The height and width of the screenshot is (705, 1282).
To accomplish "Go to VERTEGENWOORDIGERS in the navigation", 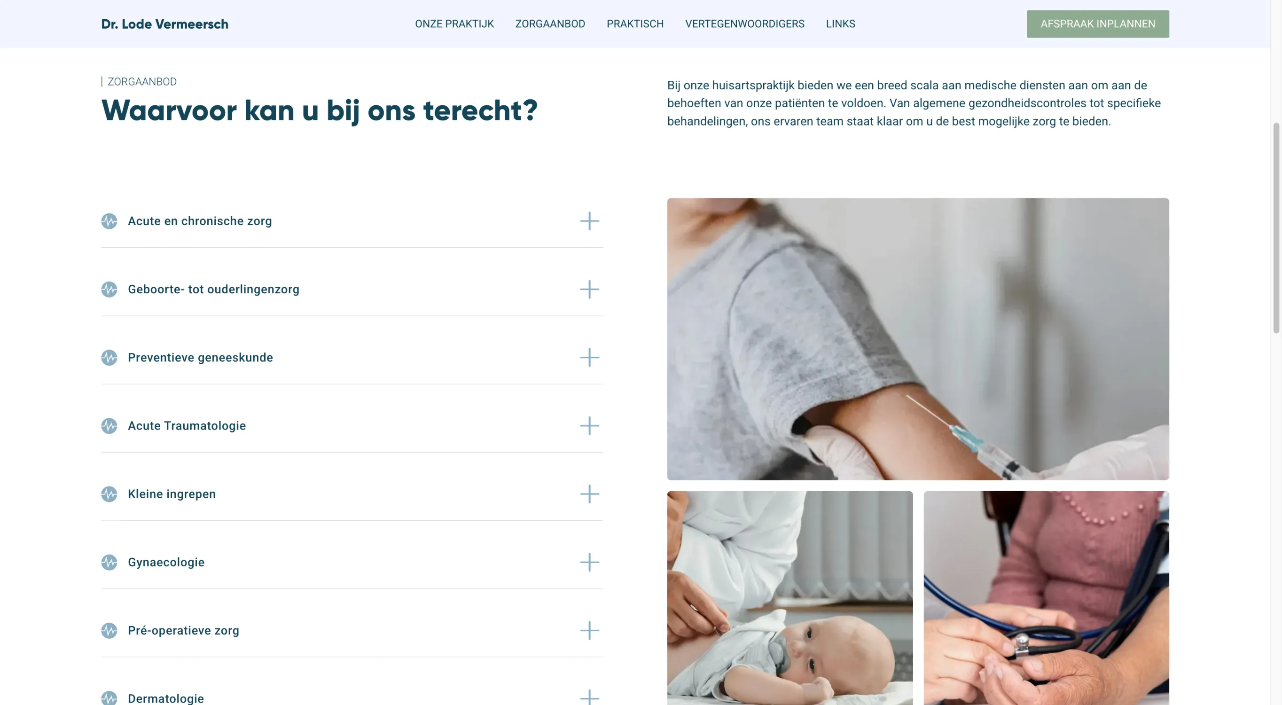I will (x=744, y=24).
